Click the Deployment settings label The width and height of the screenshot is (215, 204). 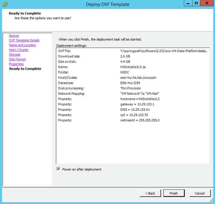click(72, 46)
